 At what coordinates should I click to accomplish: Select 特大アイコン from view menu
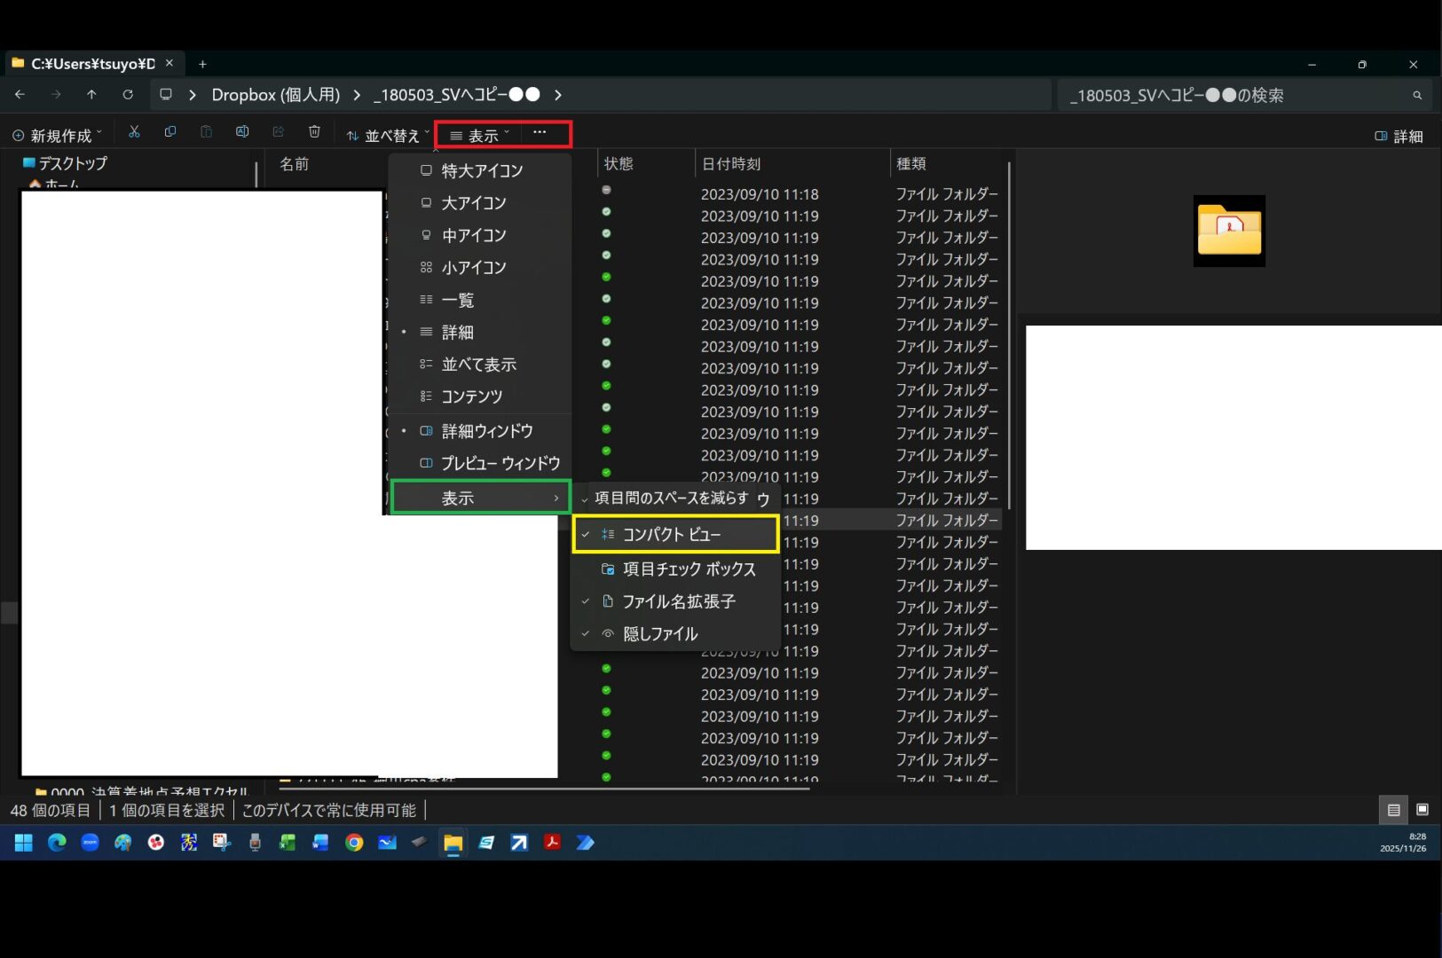[482, 171]
